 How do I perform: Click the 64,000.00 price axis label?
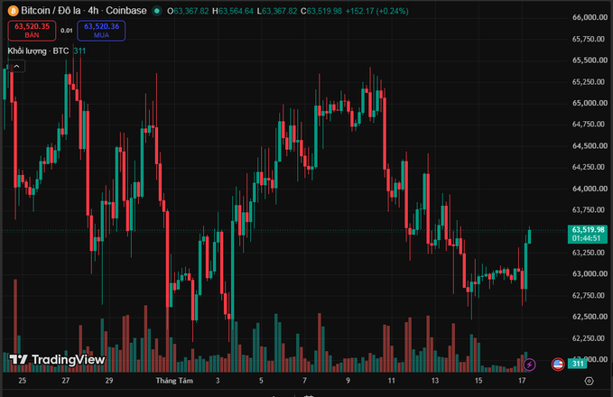[590, 189]
